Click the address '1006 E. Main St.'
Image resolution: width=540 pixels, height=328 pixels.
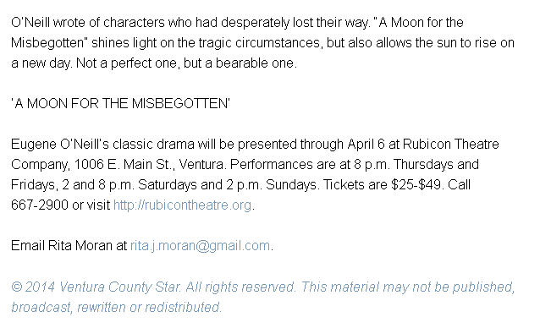pos(124,165)
